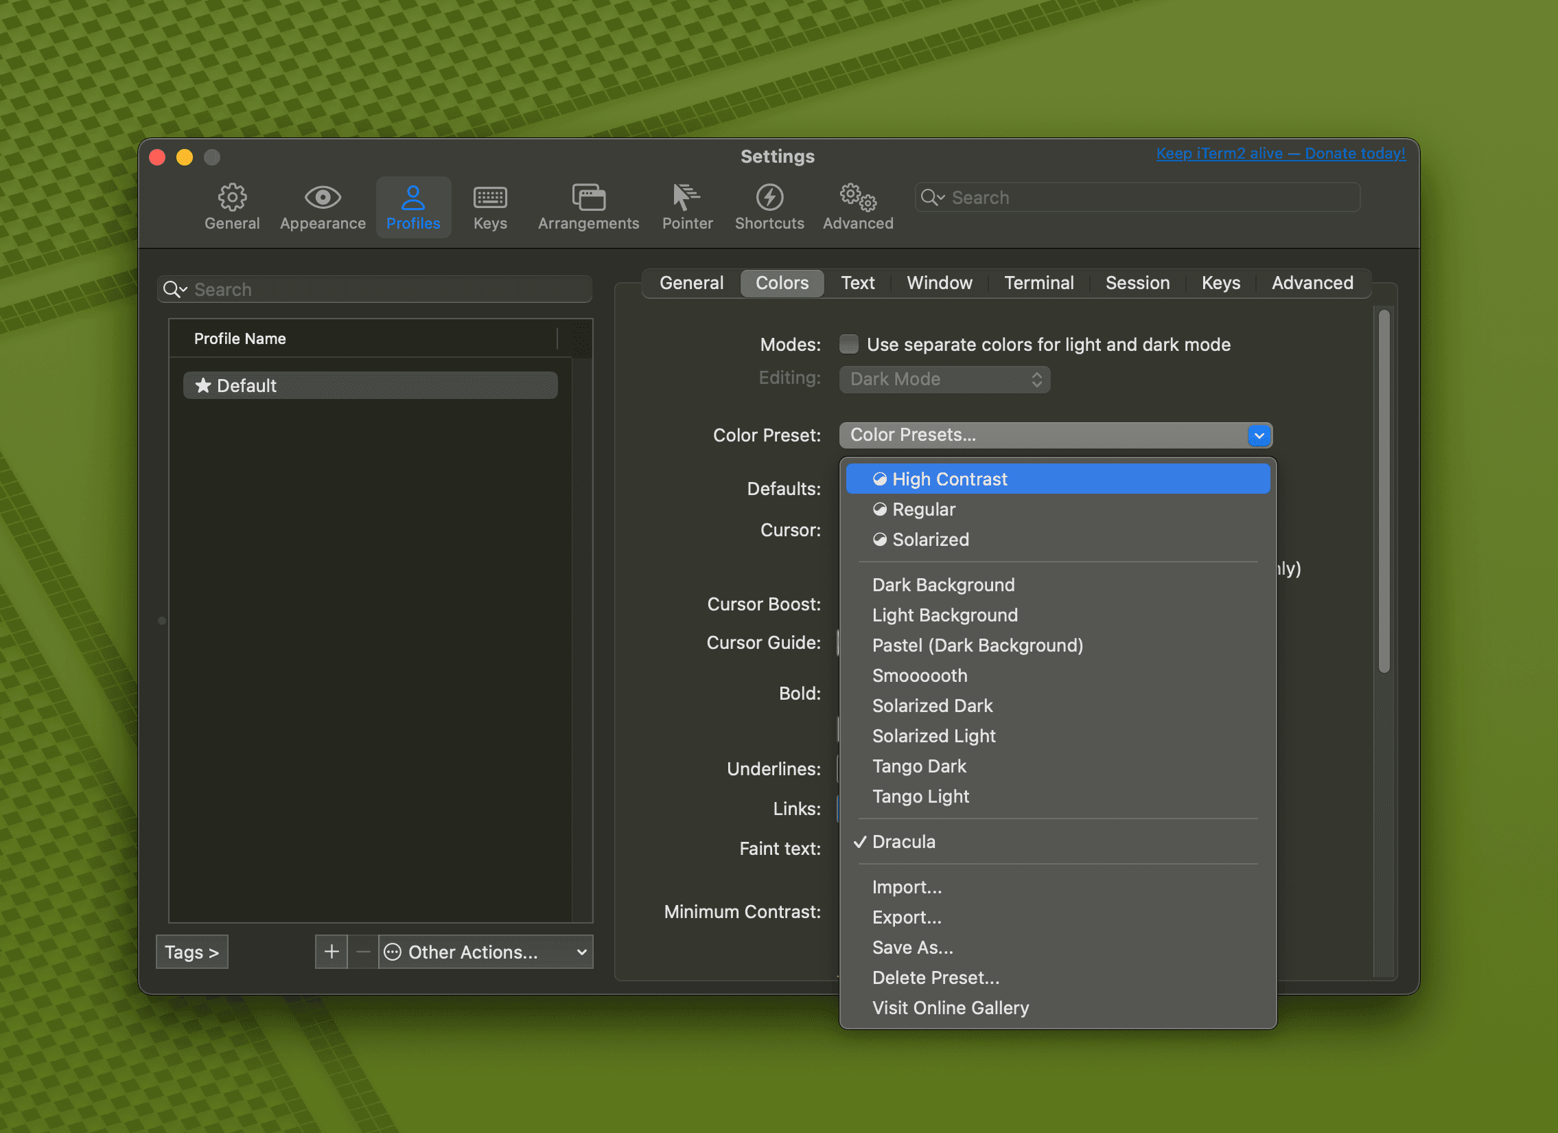The width and height of the screenshot is (1558, 1133).
Task: Switch to the Text tab
Action: (x=857, y=283)
